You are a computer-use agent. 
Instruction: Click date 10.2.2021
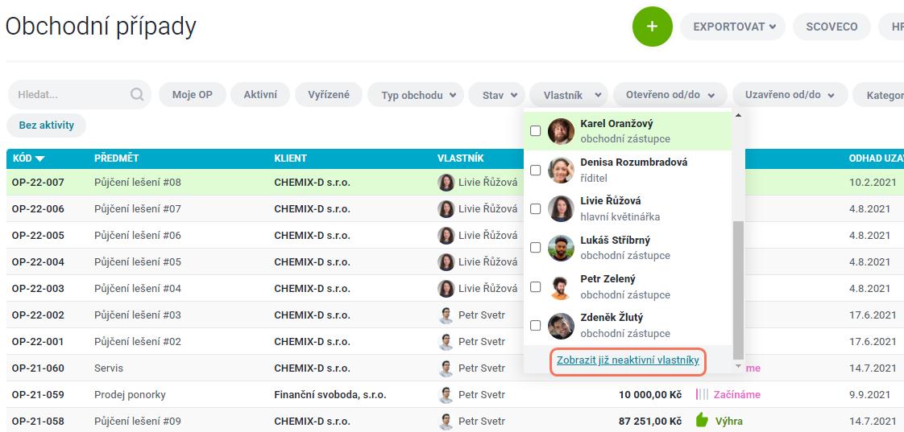click(x=873, y=183)
